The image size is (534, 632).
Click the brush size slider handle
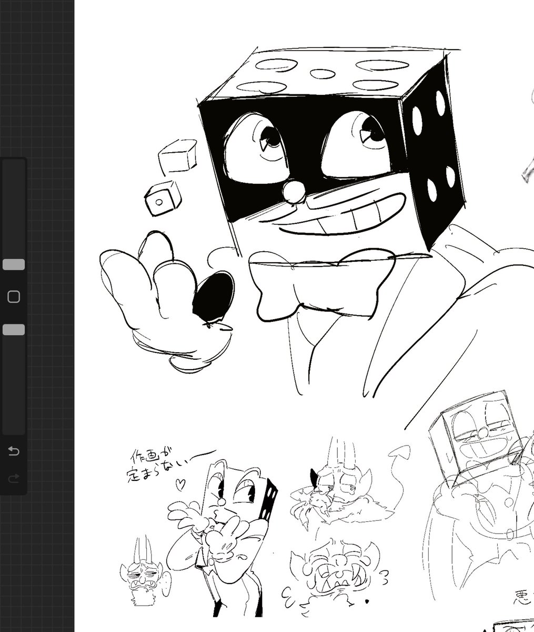pyautogui.click(x=14, y=264)
